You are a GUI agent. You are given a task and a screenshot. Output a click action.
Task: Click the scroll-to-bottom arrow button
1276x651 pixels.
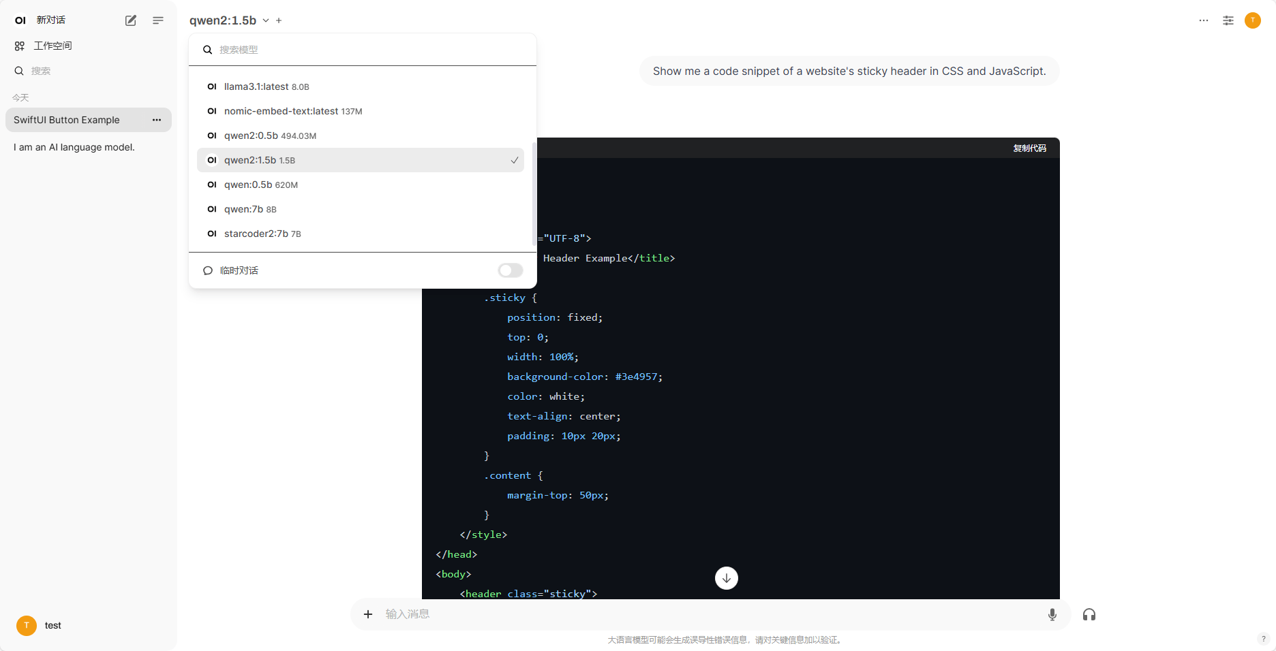pyautogui.click(x=727, y=578)
